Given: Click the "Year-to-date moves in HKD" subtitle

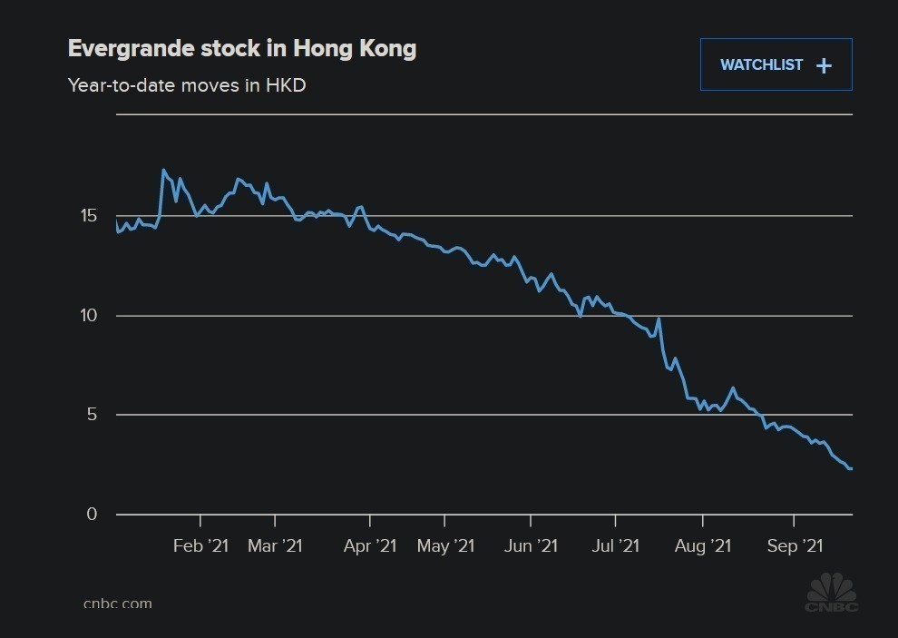Looking at the screenshot, I should point(187,85).
